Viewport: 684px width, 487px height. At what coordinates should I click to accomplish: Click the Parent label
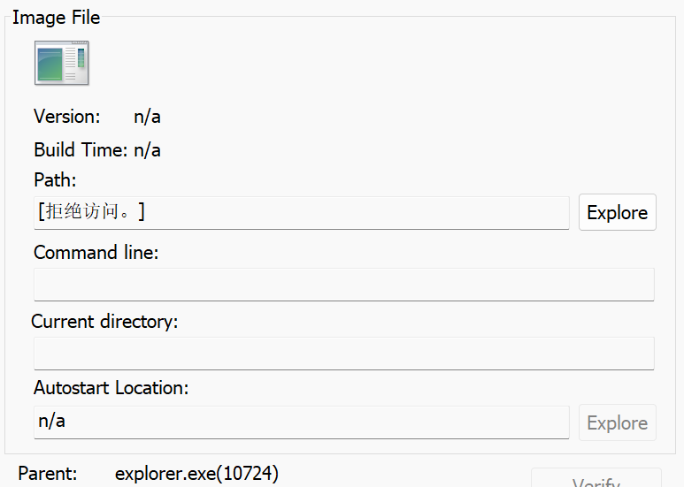click(47, 474)
